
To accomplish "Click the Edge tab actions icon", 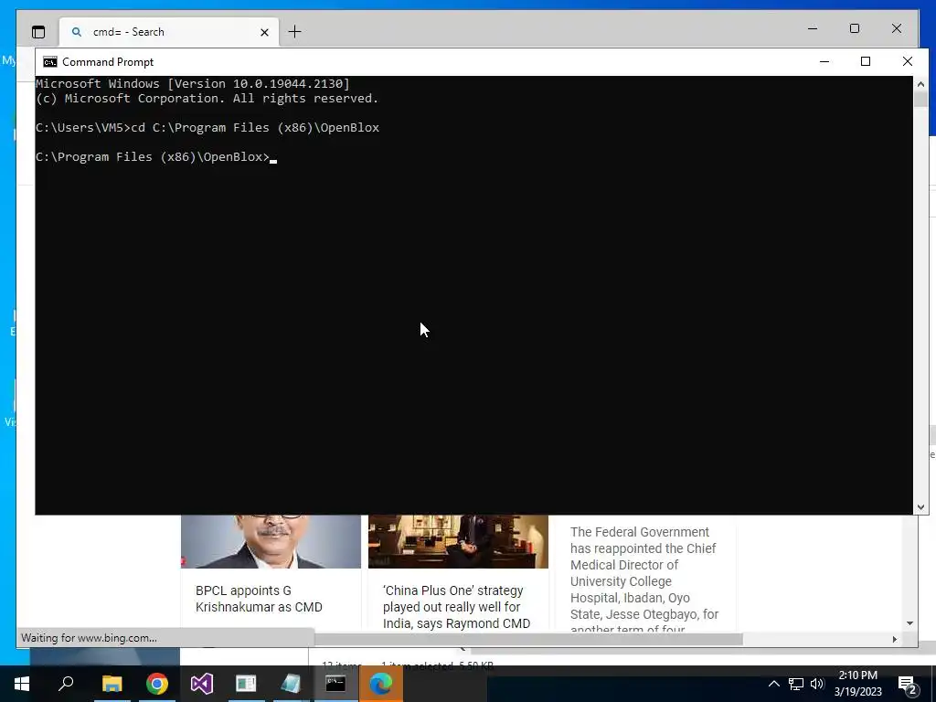I will (38, 32).
